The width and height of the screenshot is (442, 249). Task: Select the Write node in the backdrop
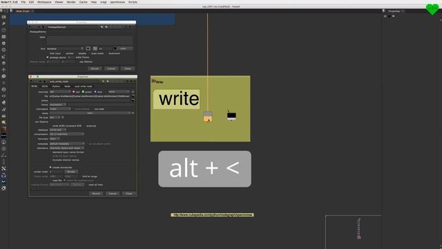click(208, 116)
